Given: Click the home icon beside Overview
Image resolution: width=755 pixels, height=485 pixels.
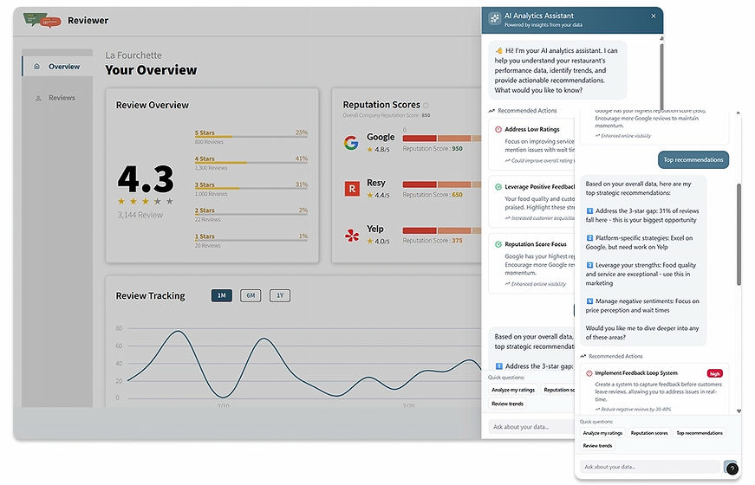Looking at the screenshot, I should (37, 67).
